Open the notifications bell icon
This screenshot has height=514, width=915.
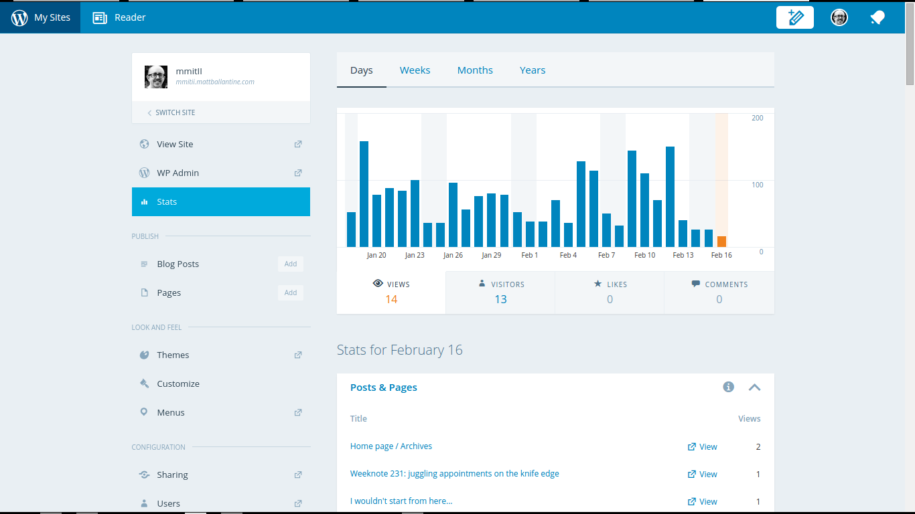[x=877, y=17]
